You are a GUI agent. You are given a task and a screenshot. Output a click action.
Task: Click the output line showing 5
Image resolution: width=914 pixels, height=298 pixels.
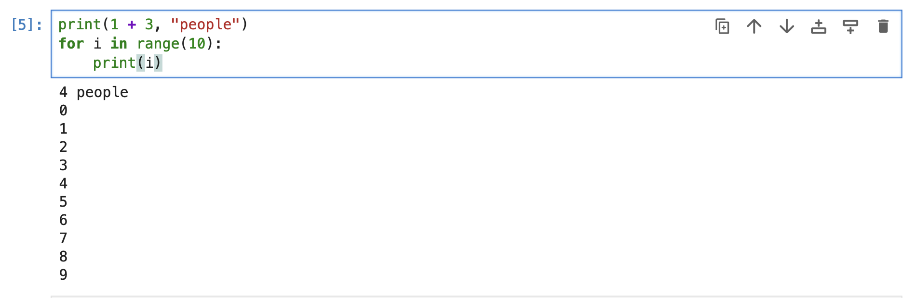pyautogui.click(x=63, y=202)
